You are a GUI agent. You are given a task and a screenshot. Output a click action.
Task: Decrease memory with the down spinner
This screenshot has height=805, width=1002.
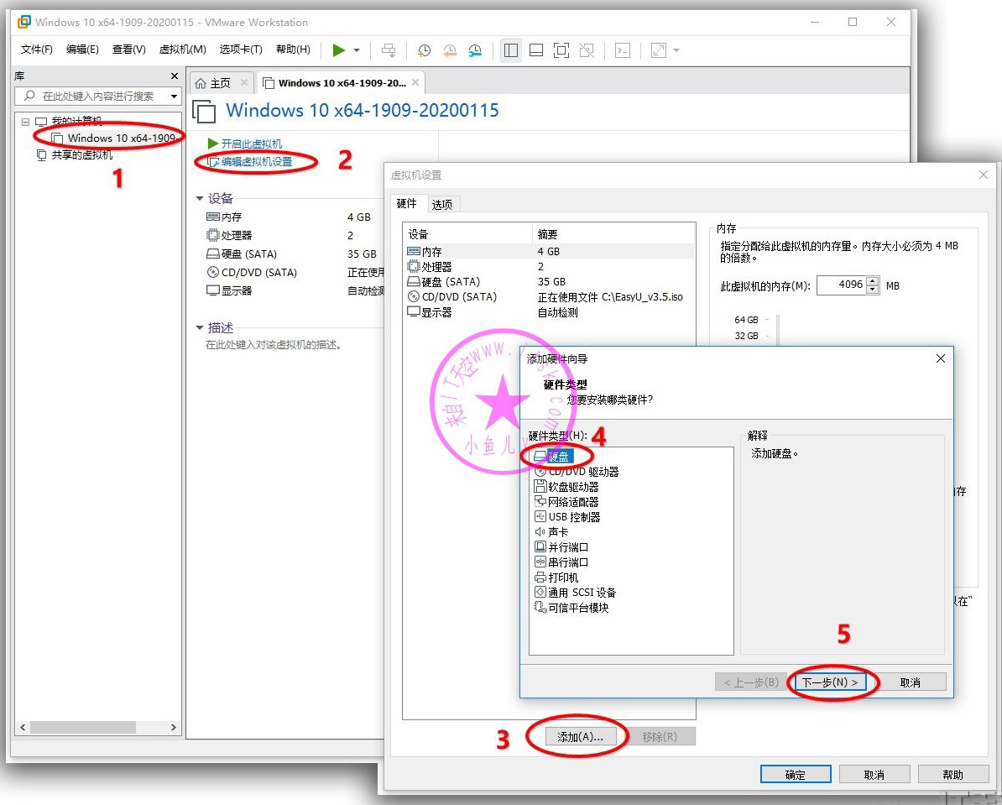coord(873,290)
